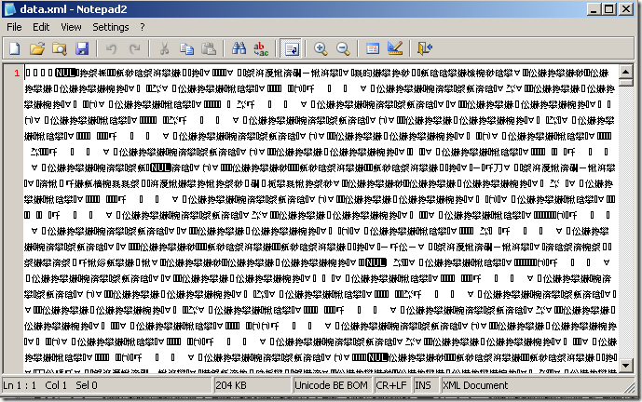Click the Browse file toolbar icon
This screenshot has height=402, width=642.
(59, 48)
